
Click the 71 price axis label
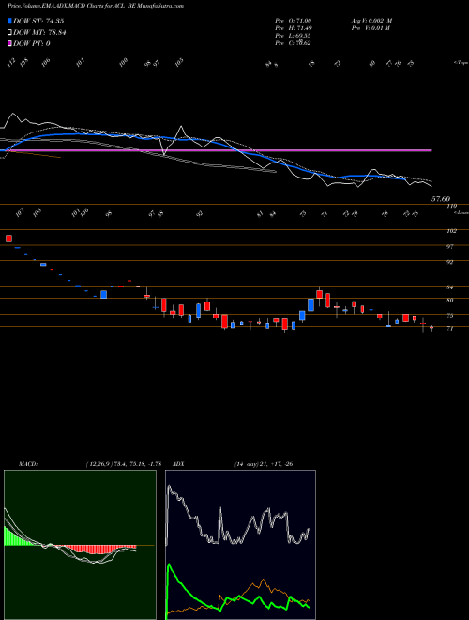[450, 328]
